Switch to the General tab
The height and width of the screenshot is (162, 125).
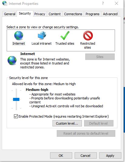tap(10, 14)
